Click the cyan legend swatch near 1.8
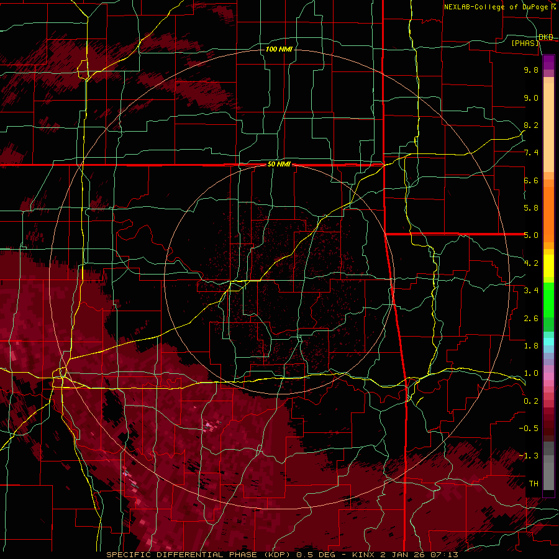 tap(548, 342)
